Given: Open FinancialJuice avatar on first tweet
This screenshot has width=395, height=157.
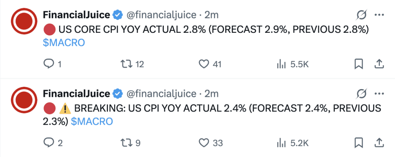Looking at the screenshot, I should point(24,21).
